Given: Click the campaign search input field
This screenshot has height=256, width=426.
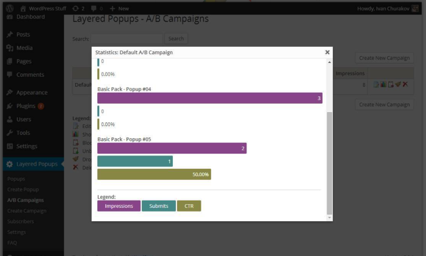Looking at the screenshot, I should pyautogui.click(x=127, y=38).
